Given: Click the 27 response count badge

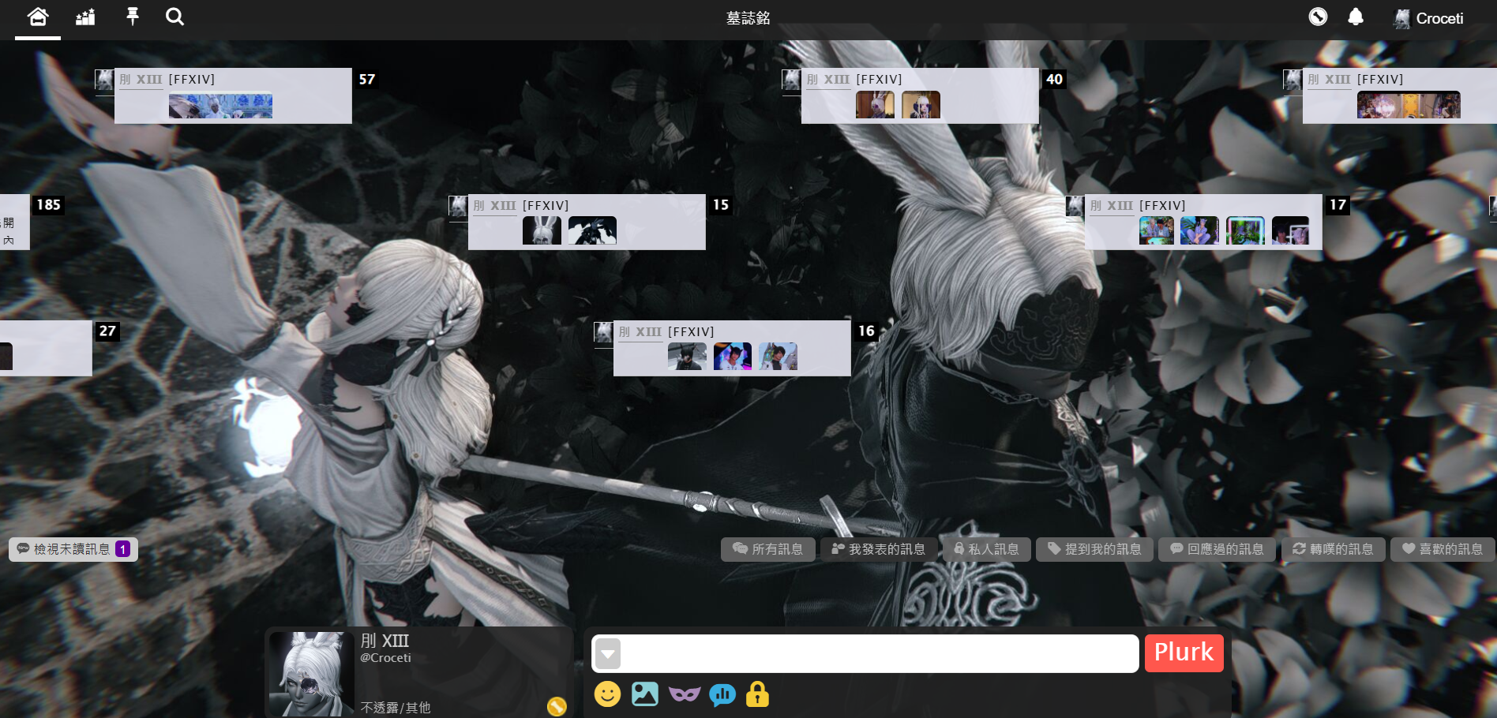Looking at the screenshot, I should pos(107,331).
